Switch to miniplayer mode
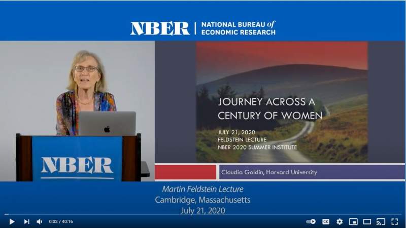Viewport: 406px width, 228px height. pyautogui.click(x=353, y=221)
